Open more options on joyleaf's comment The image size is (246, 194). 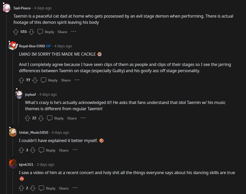pyautogui.click(x=83, y=118)
